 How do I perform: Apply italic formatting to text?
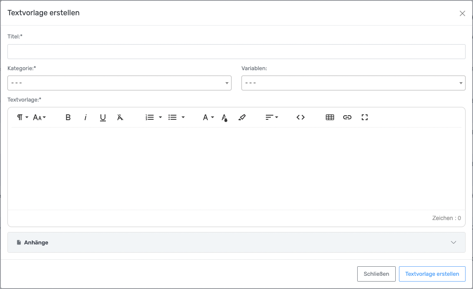point(86,118)
